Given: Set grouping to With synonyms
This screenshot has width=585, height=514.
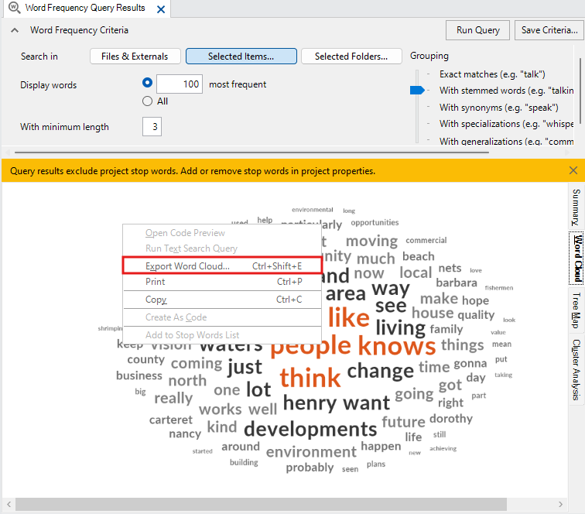Looking at the screenshot, I should [498, 108].
